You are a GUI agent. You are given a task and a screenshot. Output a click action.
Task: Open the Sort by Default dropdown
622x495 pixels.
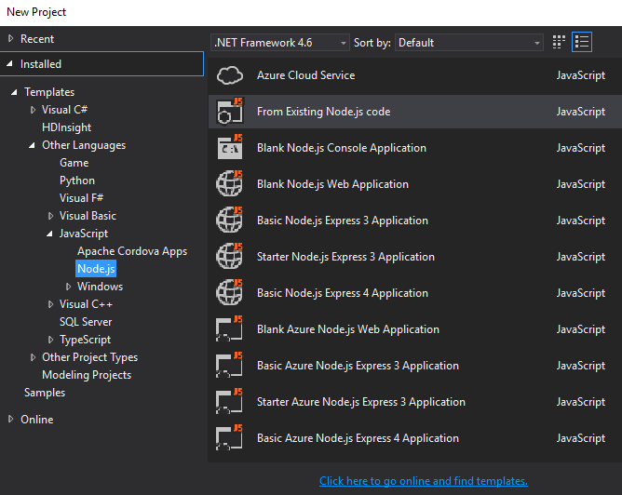(469, 43)
